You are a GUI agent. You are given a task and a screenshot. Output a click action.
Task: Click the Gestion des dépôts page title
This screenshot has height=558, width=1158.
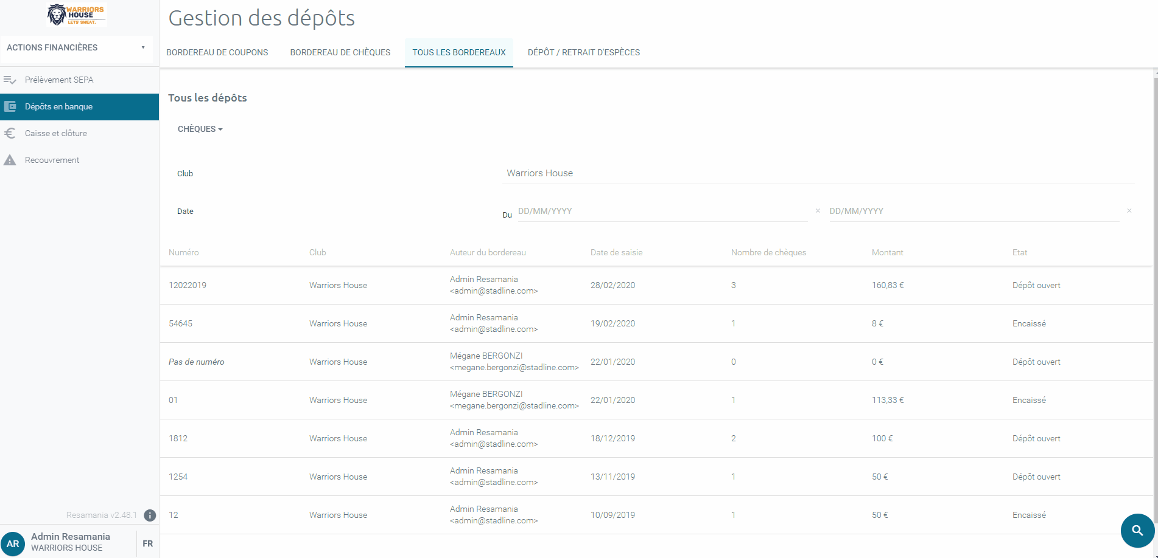click(x=262, y=18)
